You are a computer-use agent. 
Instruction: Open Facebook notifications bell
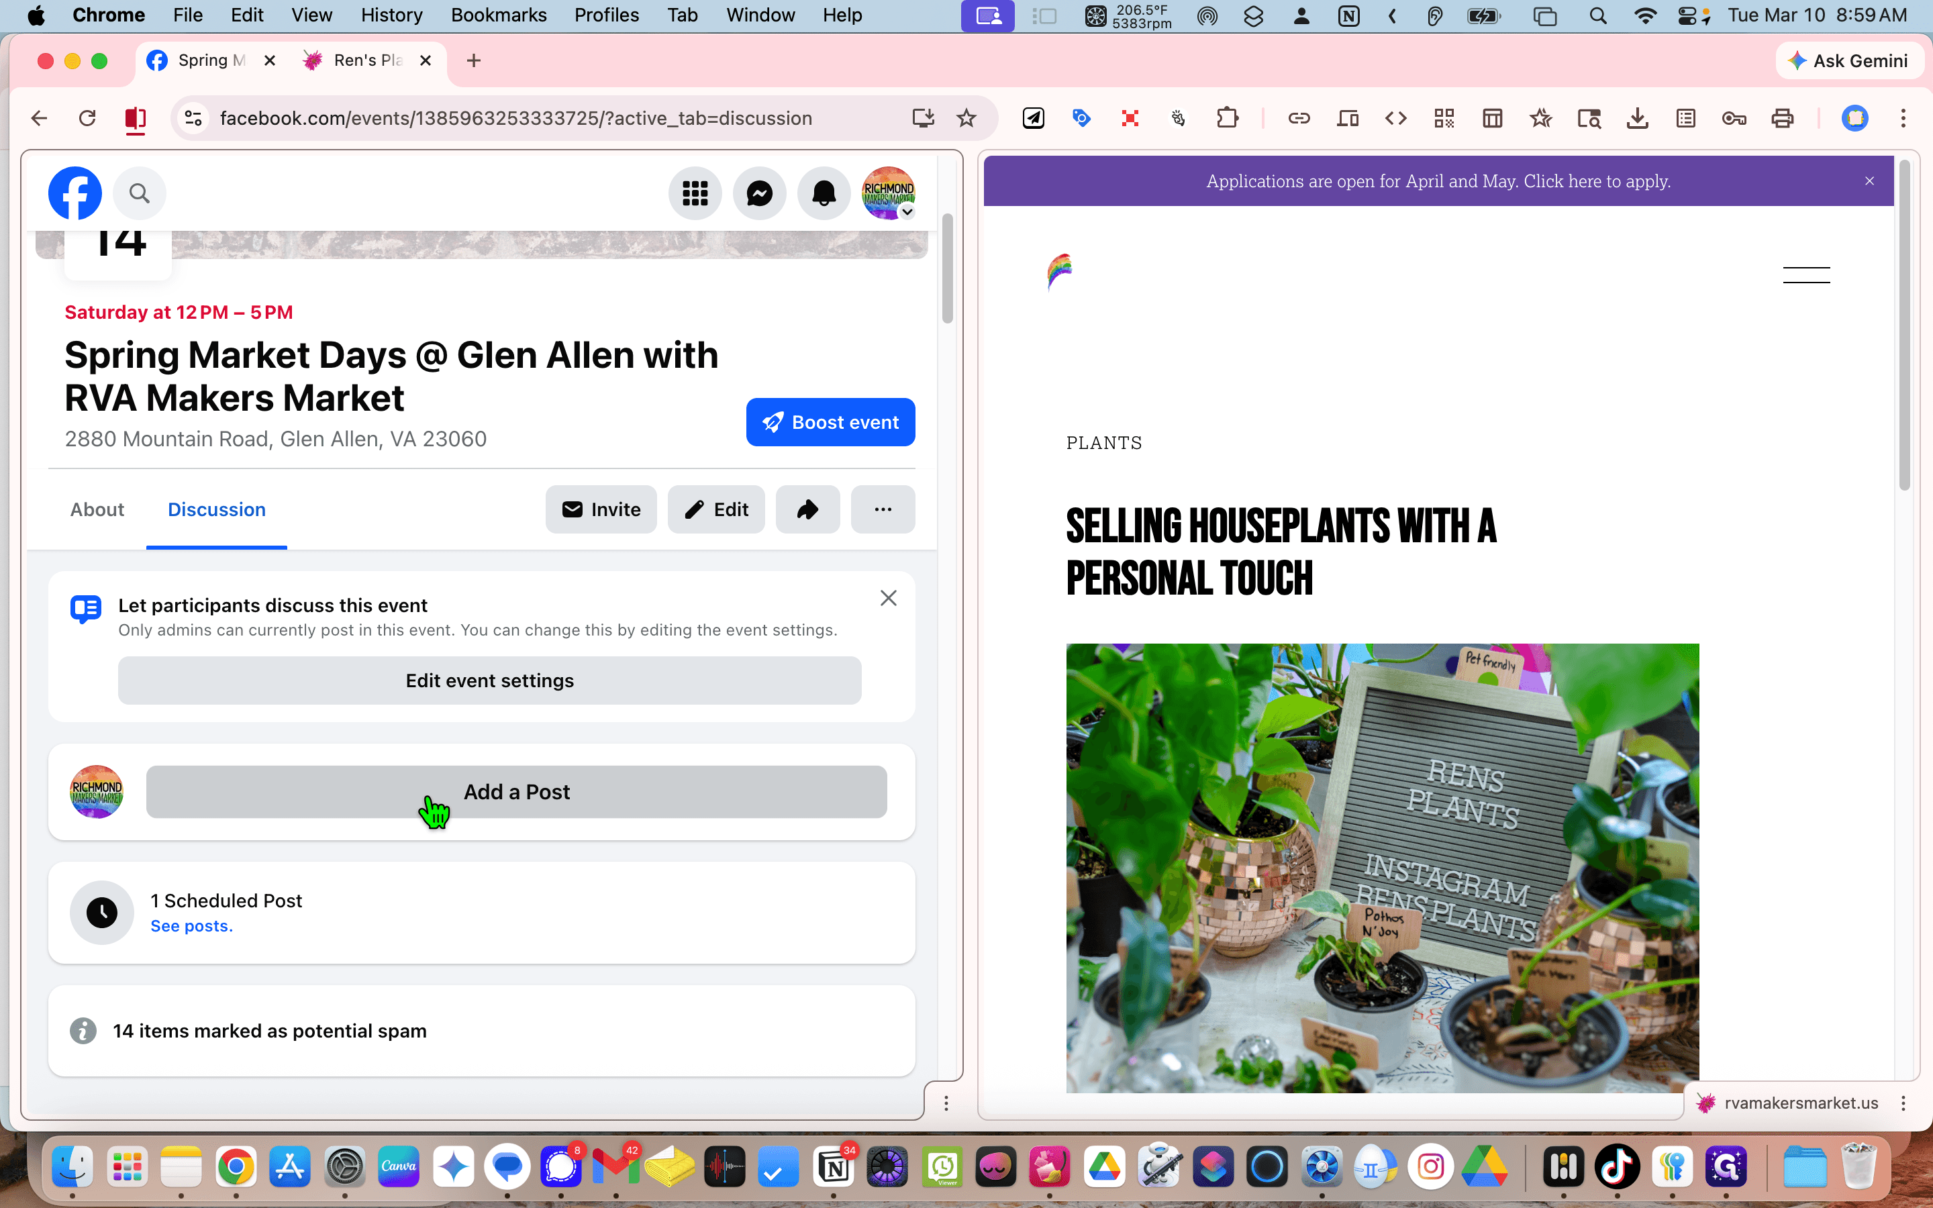824,193
